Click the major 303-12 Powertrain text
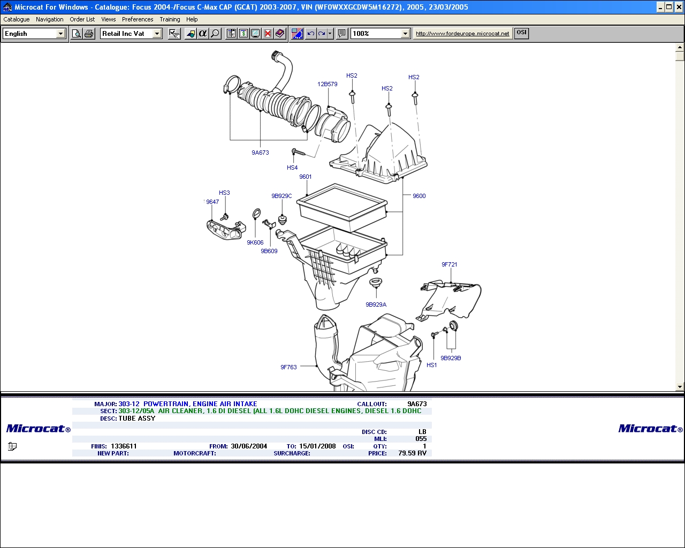685x548 pixels. [188, 404]
